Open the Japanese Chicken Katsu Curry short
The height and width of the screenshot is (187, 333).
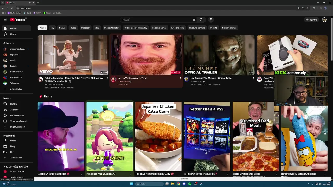158,136
